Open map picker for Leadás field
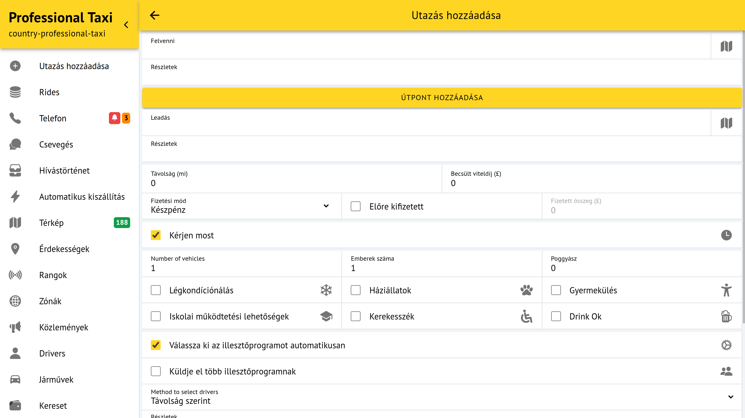This screenshot has width=745, height=418. point(726,123)
